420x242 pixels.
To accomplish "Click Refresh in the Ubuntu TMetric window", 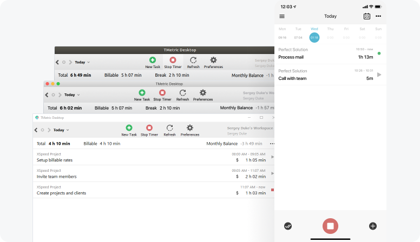I will point(193,63).
